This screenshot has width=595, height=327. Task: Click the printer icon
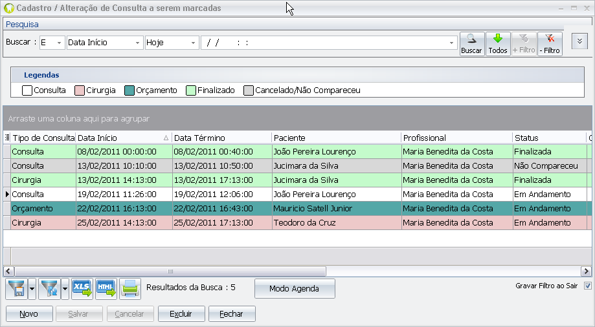[130, 289]
